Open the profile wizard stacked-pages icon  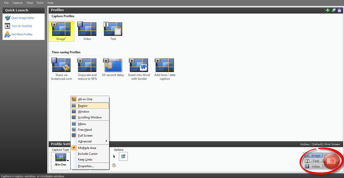[x=334, y=10]
